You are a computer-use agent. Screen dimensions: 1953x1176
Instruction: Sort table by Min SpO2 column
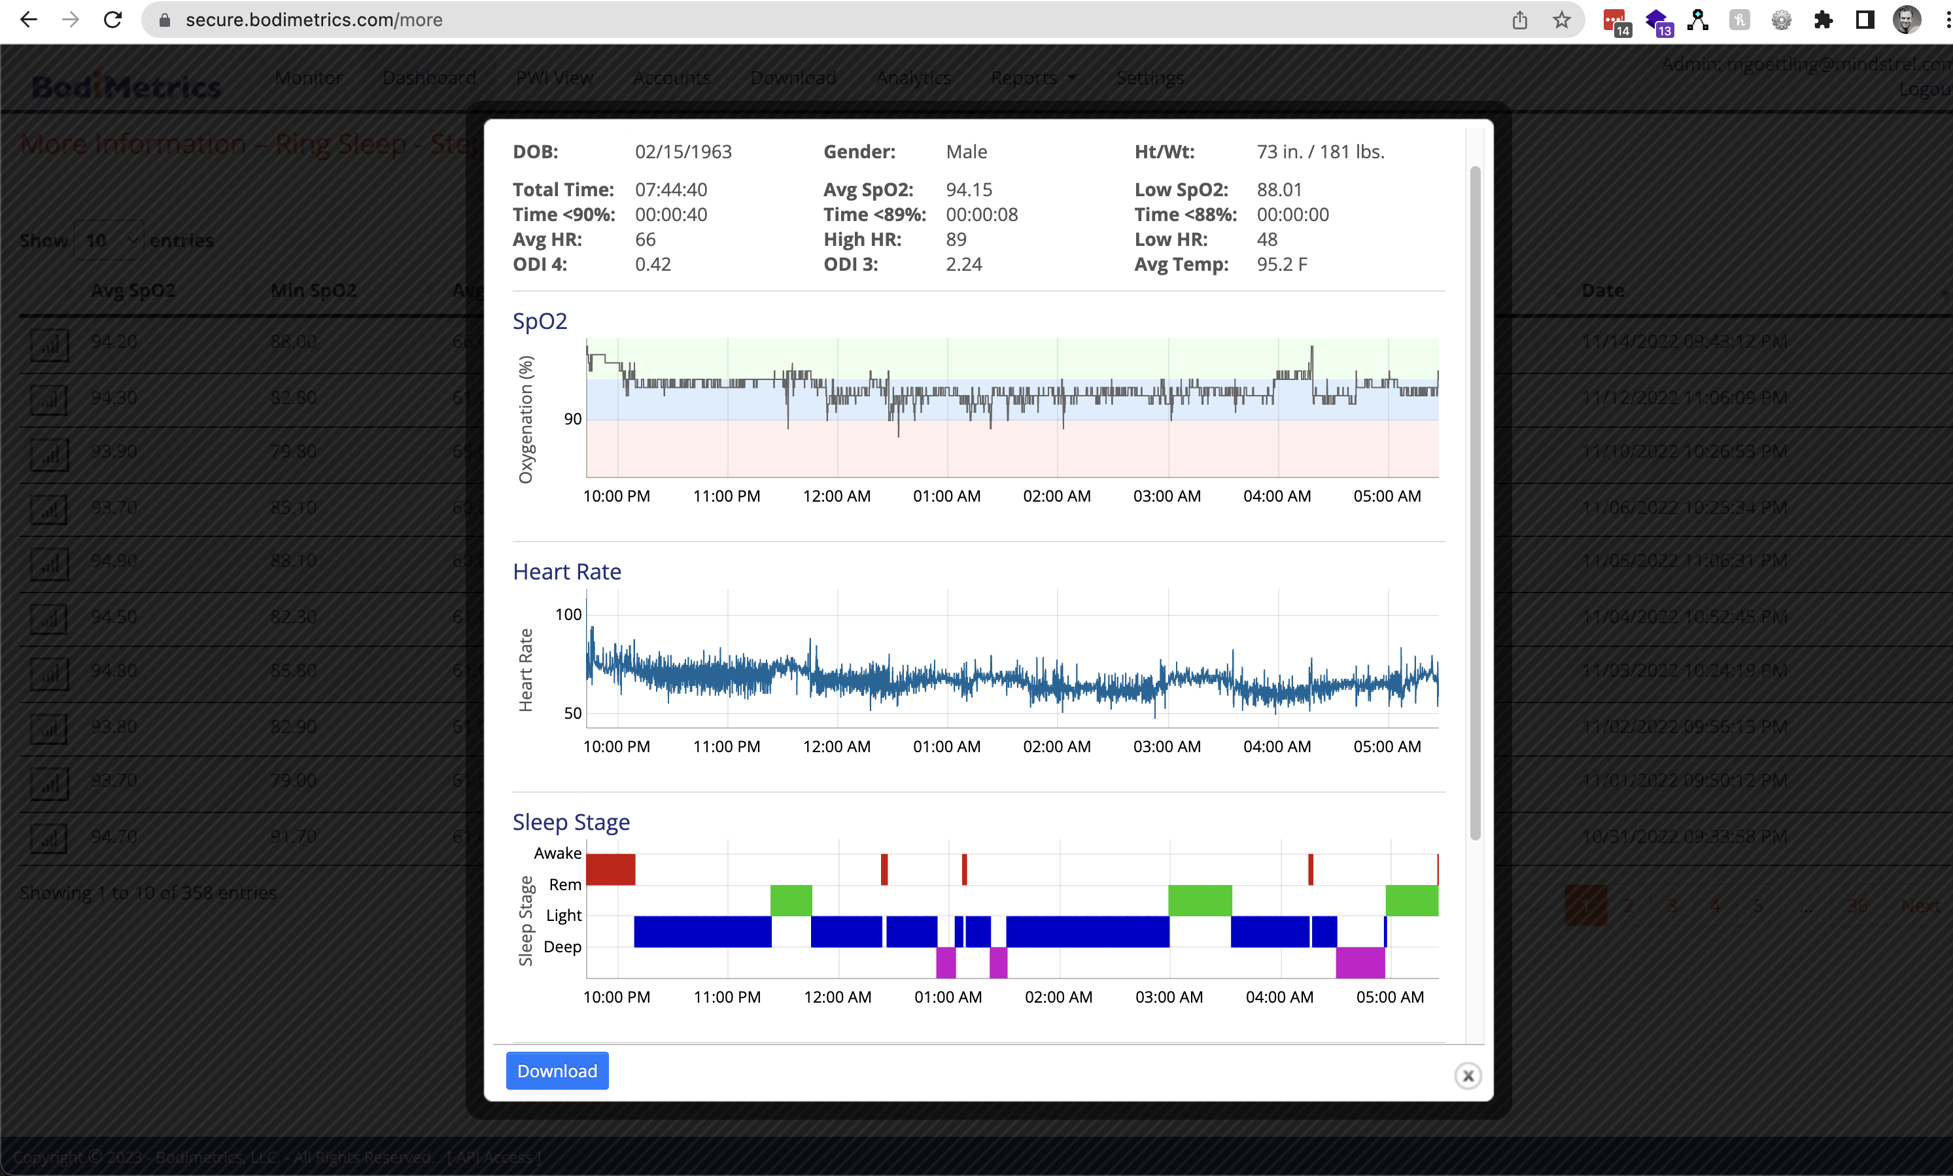coord(313,290)
